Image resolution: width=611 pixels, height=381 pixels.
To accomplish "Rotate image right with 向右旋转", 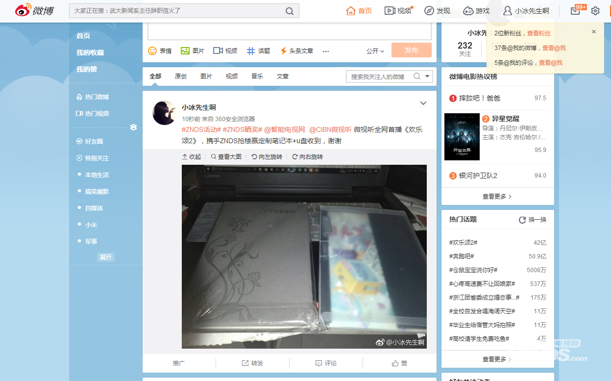I will [308, 157].
